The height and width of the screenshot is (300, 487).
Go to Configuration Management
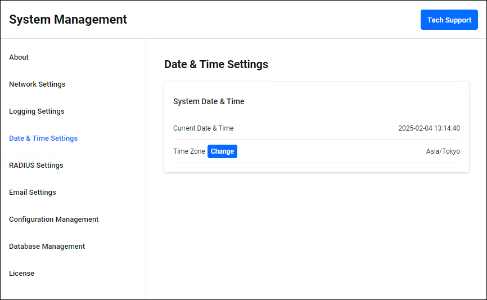point(54,220)
